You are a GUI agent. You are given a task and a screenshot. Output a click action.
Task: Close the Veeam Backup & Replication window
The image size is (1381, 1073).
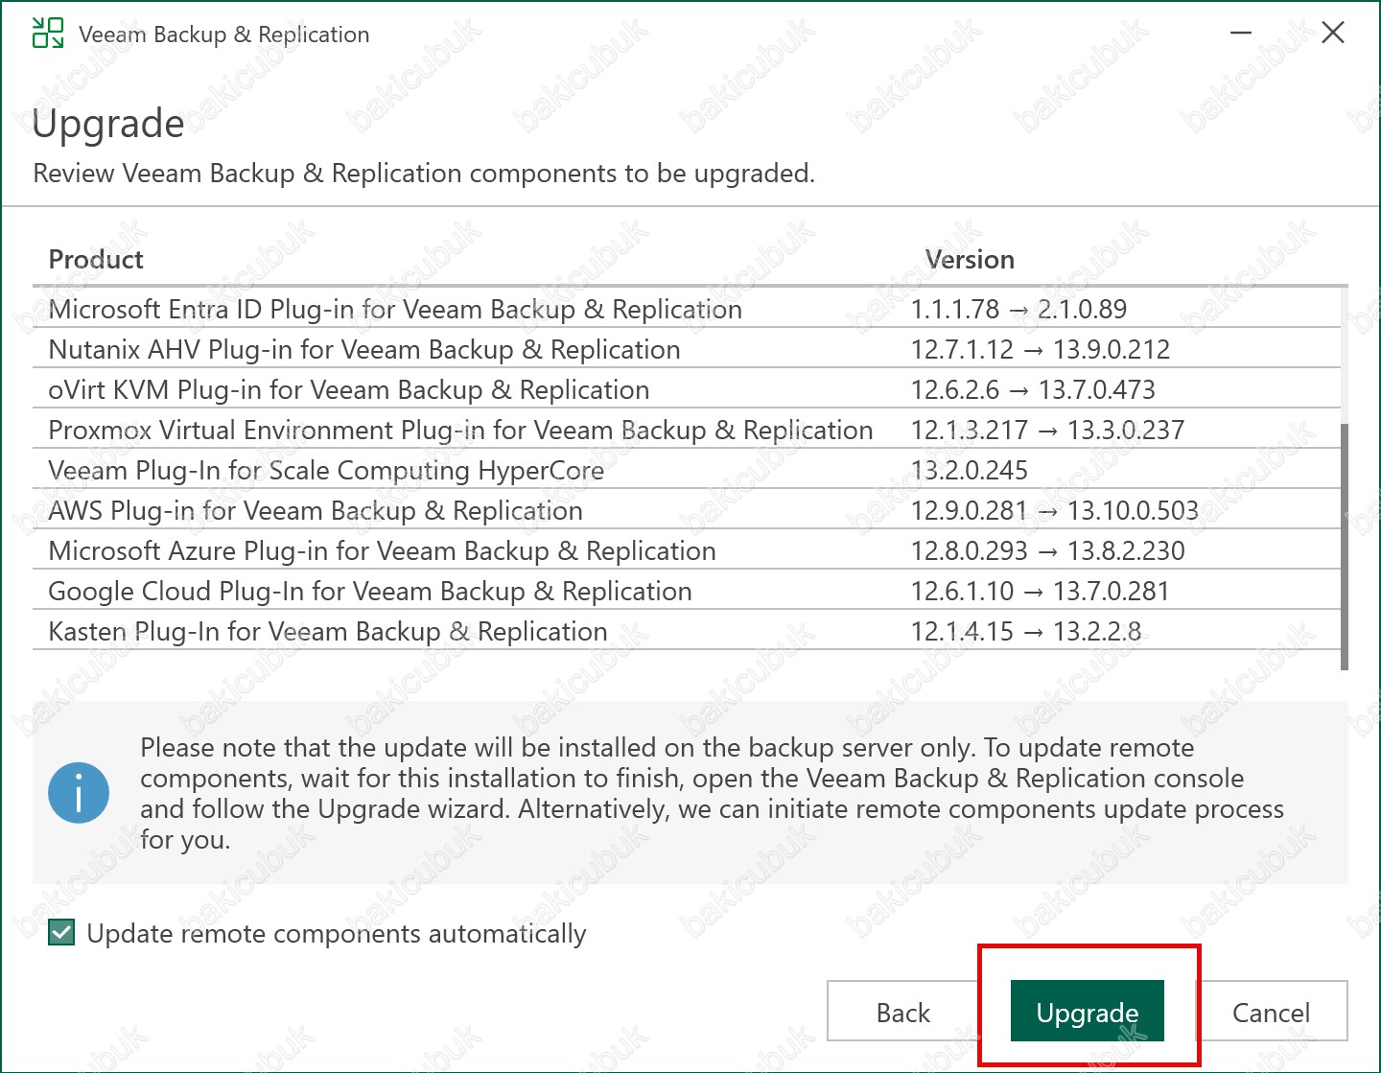1332,34
